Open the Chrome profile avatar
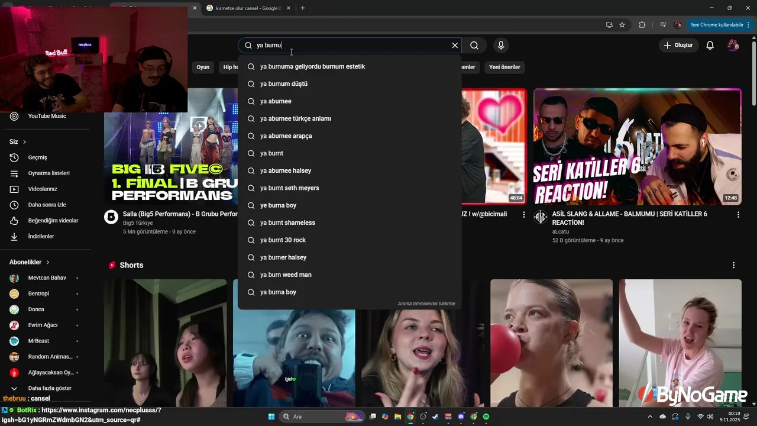 coord(677,25)
